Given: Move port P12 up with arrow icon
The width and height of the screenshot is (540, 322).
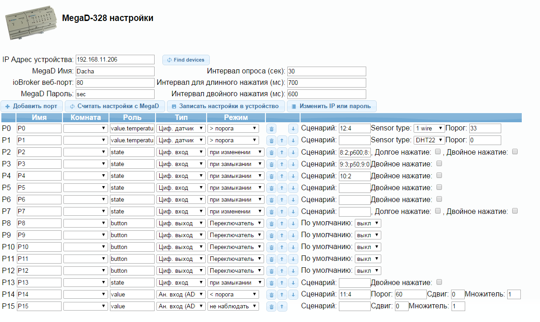Looking at the screenshot, I should tap(282, 271).
